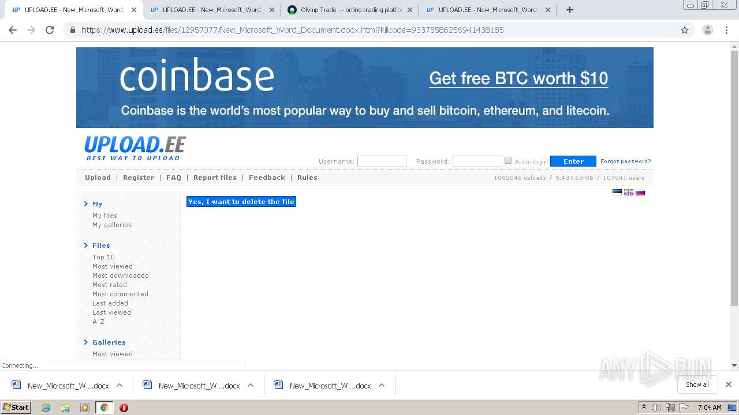
Task: Open File Explorer from taskbar
Action: [x=65, y=408]
